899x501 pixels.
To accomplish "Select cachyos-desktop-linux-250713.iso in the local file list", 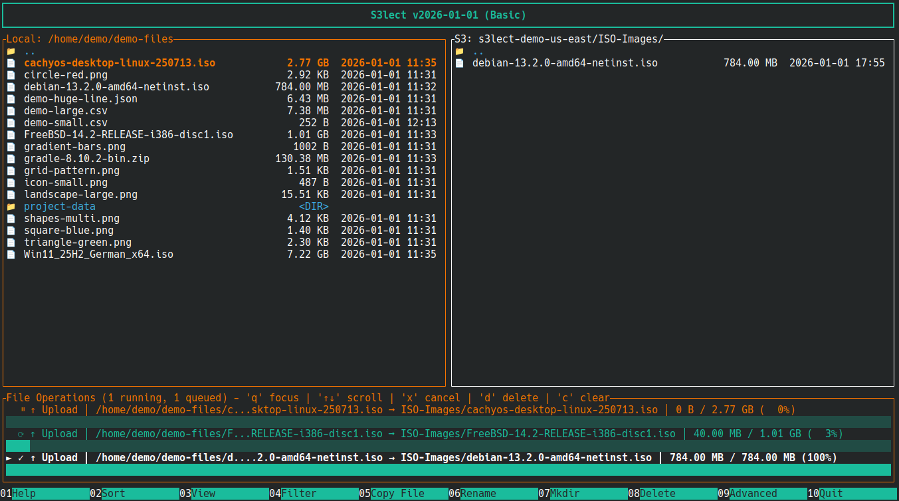I will pyautogui.click(x=120, y=62).
